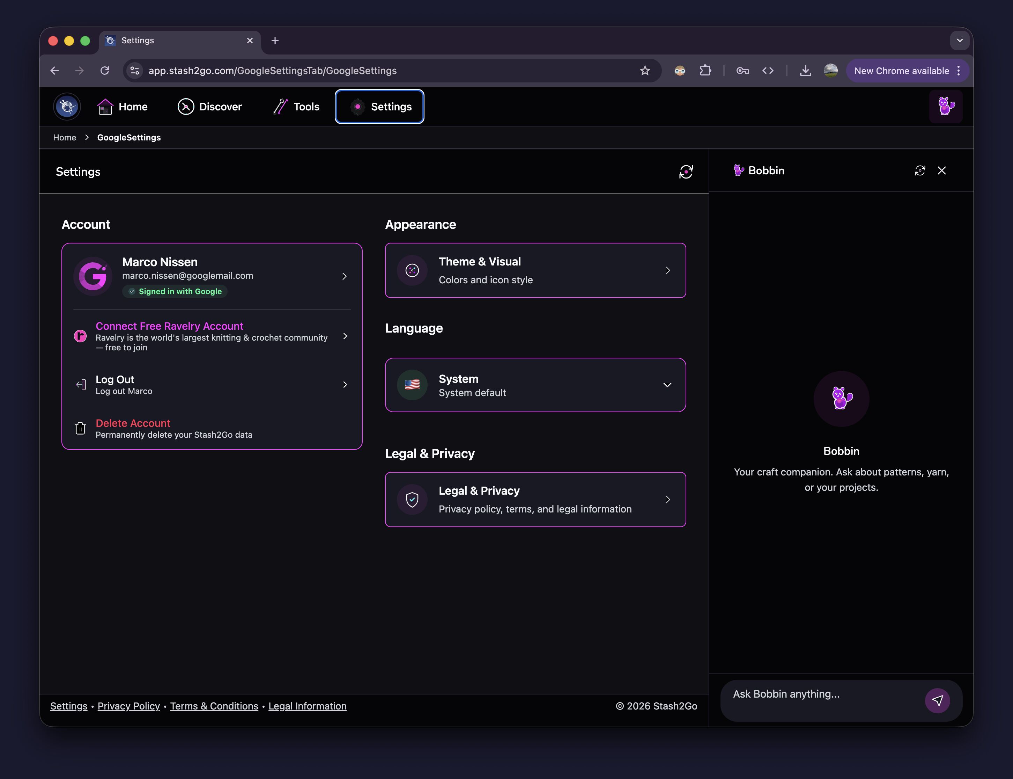Open Marco Nissen account details chevron
Viewport: 1013px width, 779px height.
344,276
